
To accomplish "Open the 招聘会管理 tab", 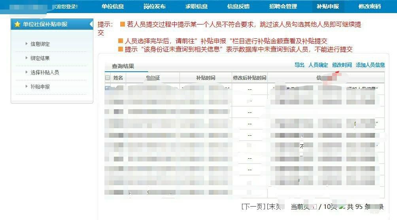I will point(283,6).
